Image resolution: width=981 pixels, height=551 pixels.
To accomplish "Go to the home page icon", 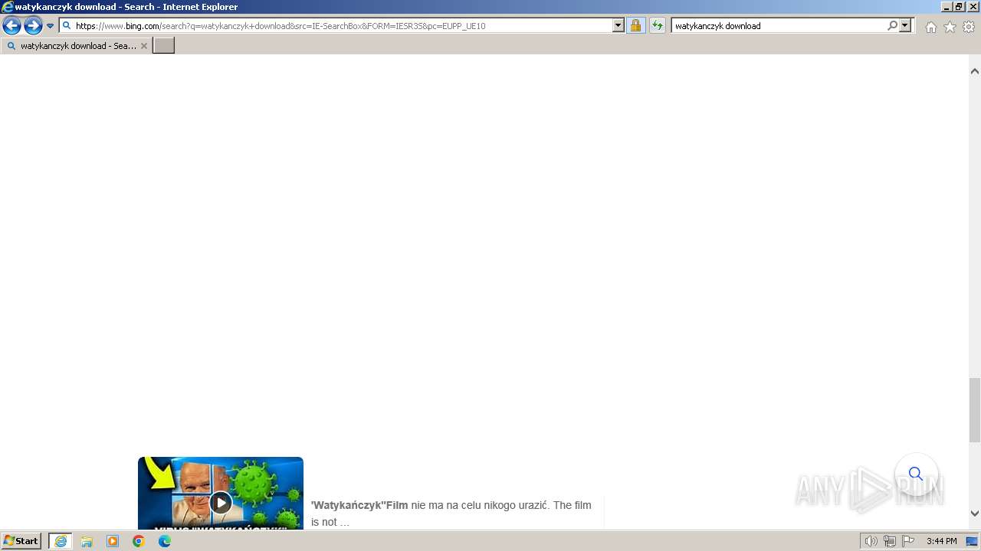I will [930, 27].
